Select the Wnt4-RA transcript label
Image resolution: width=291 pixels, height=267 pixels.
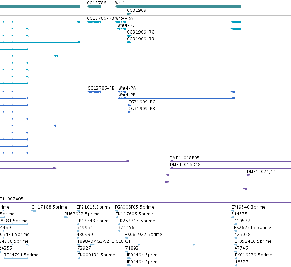124,18
